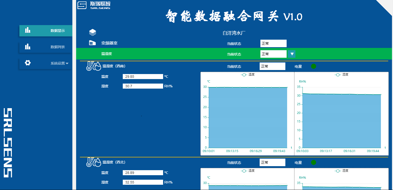The image size is (393, 190).
Task: Click the thermometer-humidity icon for 温湿度（西北）
Action: [93, 162]
